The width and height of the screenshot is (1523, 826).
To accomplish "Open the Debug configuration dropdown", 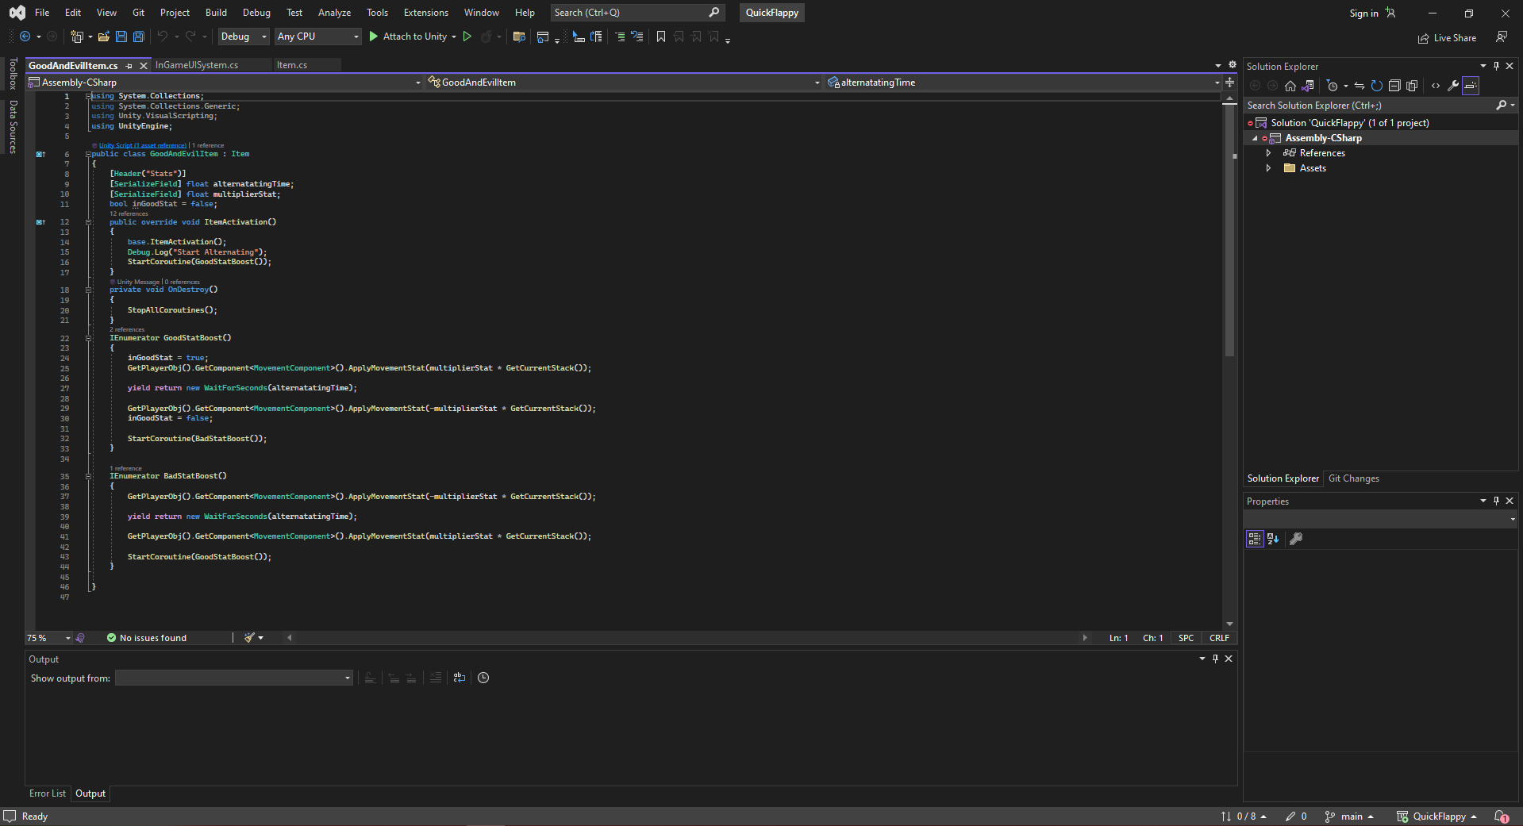I will (244, 36).
